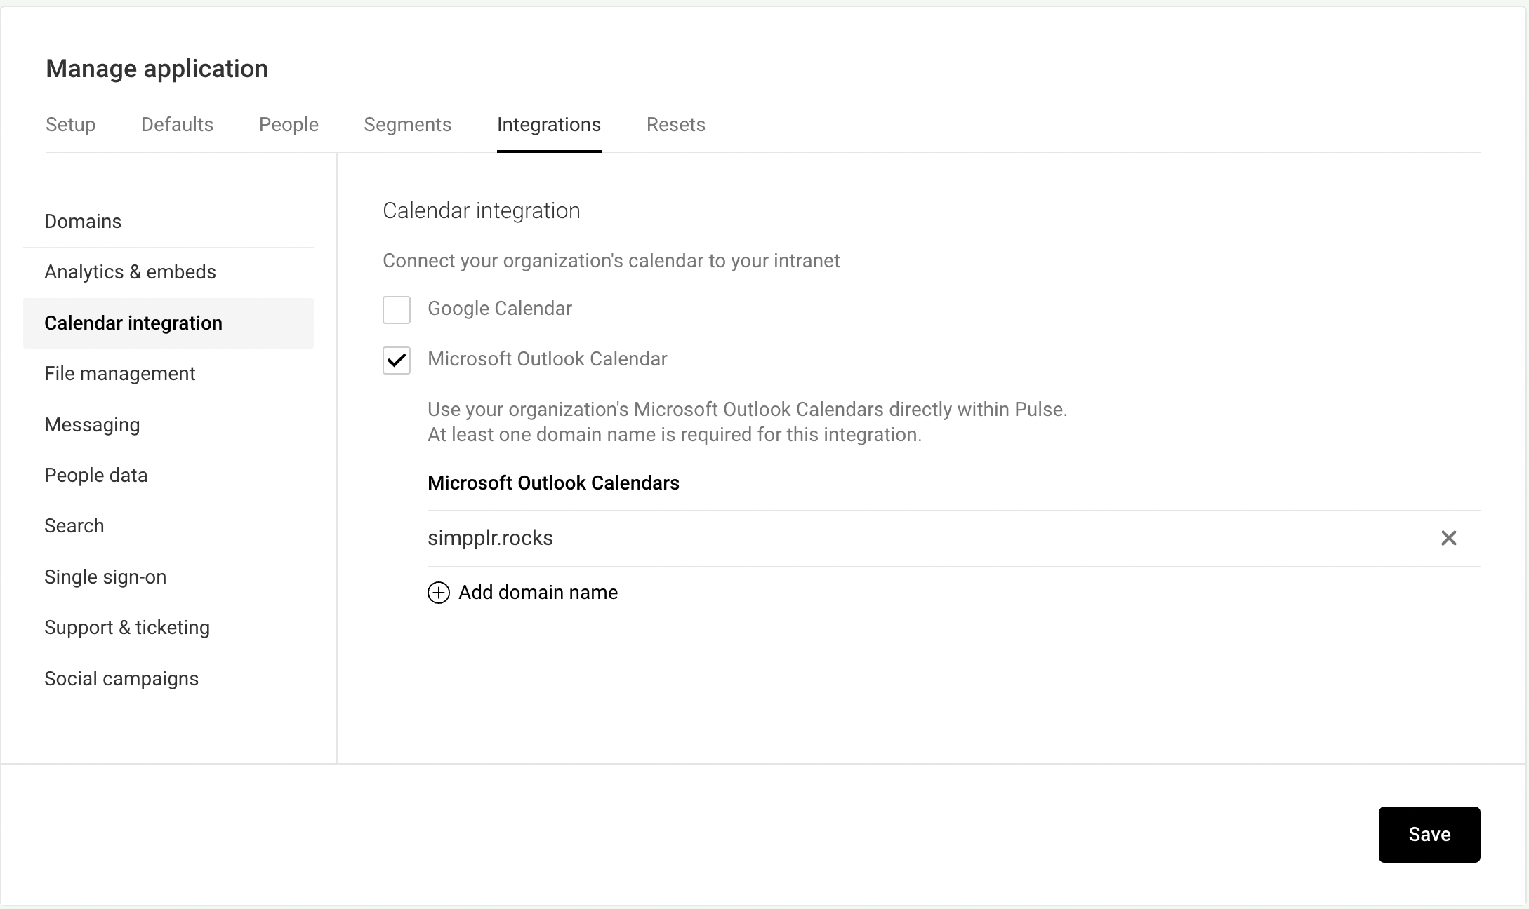Go to Search integration settings
The image size is (1529, 909).
[168, 526]
